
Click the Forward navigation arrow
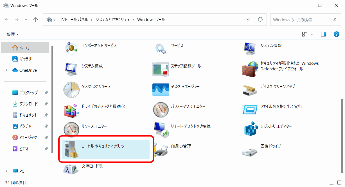pos(17,20)
